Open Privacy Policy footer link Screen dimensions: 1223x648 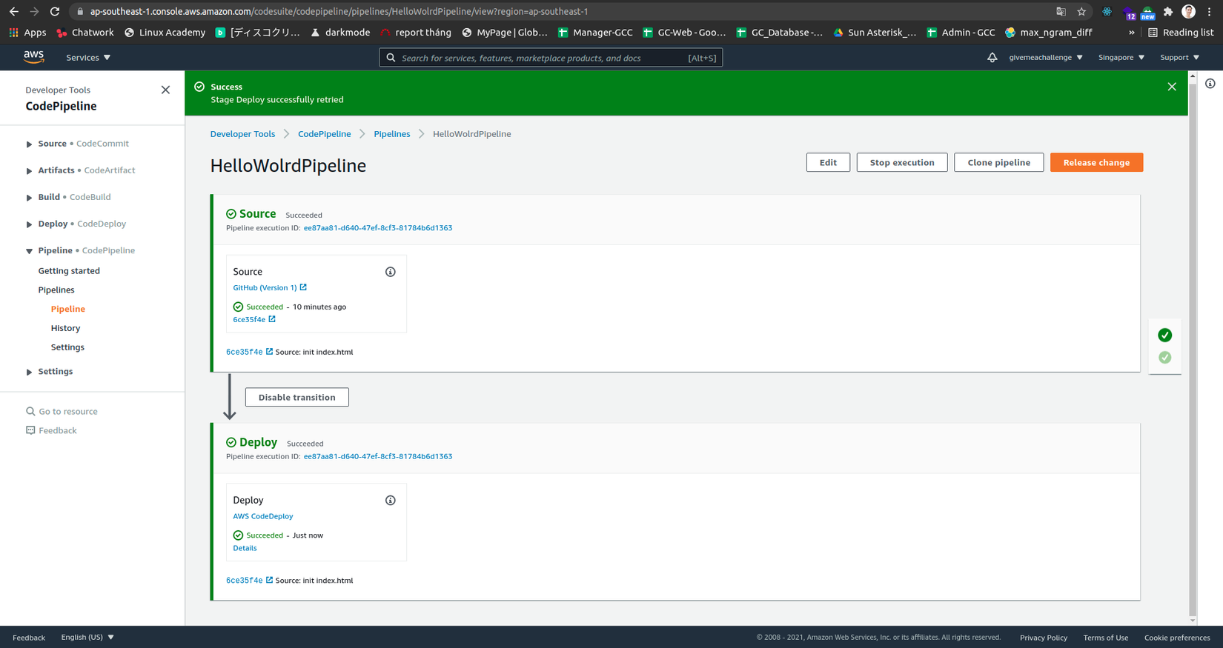click(x=1044, y=638)
